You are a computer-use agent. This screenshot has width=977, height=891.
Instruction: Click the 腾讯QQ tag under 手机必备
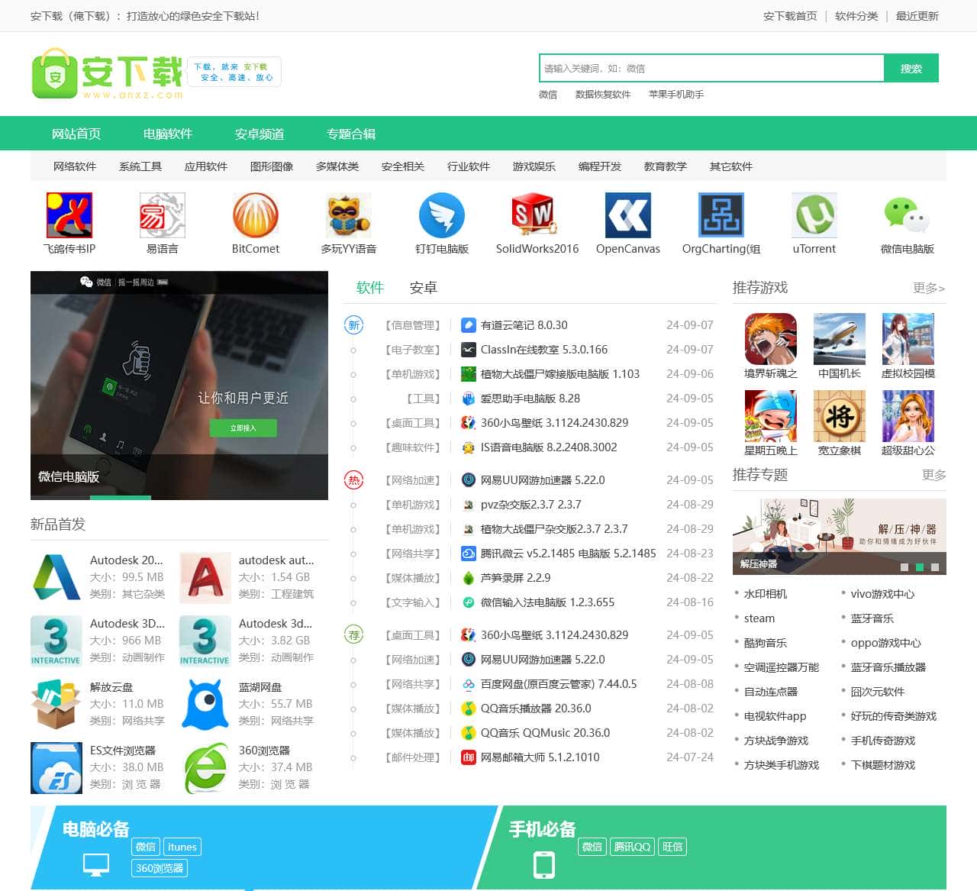click(x=633, y=847)
